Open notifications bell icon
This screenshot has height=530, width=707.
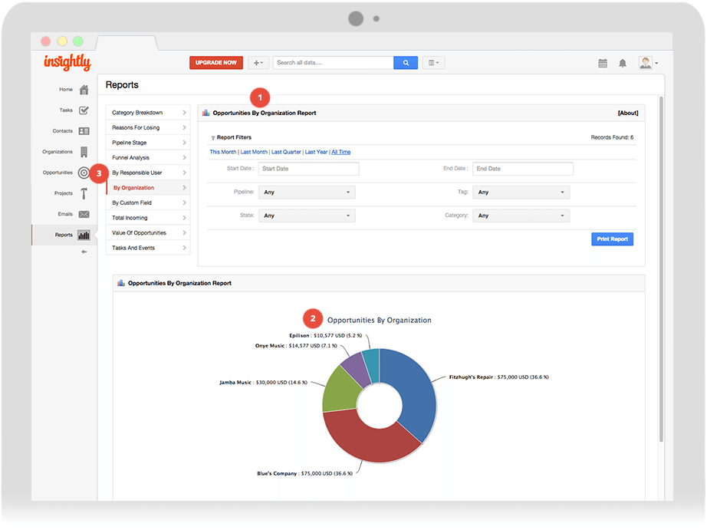(x=623, y=63)
